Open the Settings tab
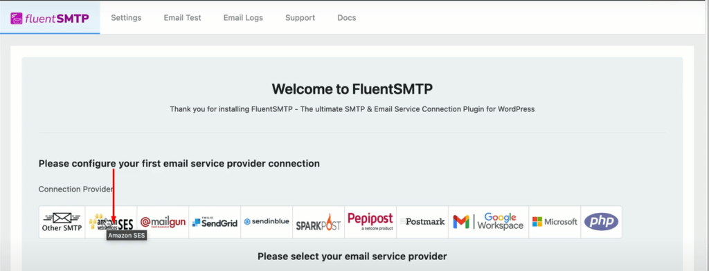The width and height of the screenshot is (709, 271). click(x=126, y=18)
